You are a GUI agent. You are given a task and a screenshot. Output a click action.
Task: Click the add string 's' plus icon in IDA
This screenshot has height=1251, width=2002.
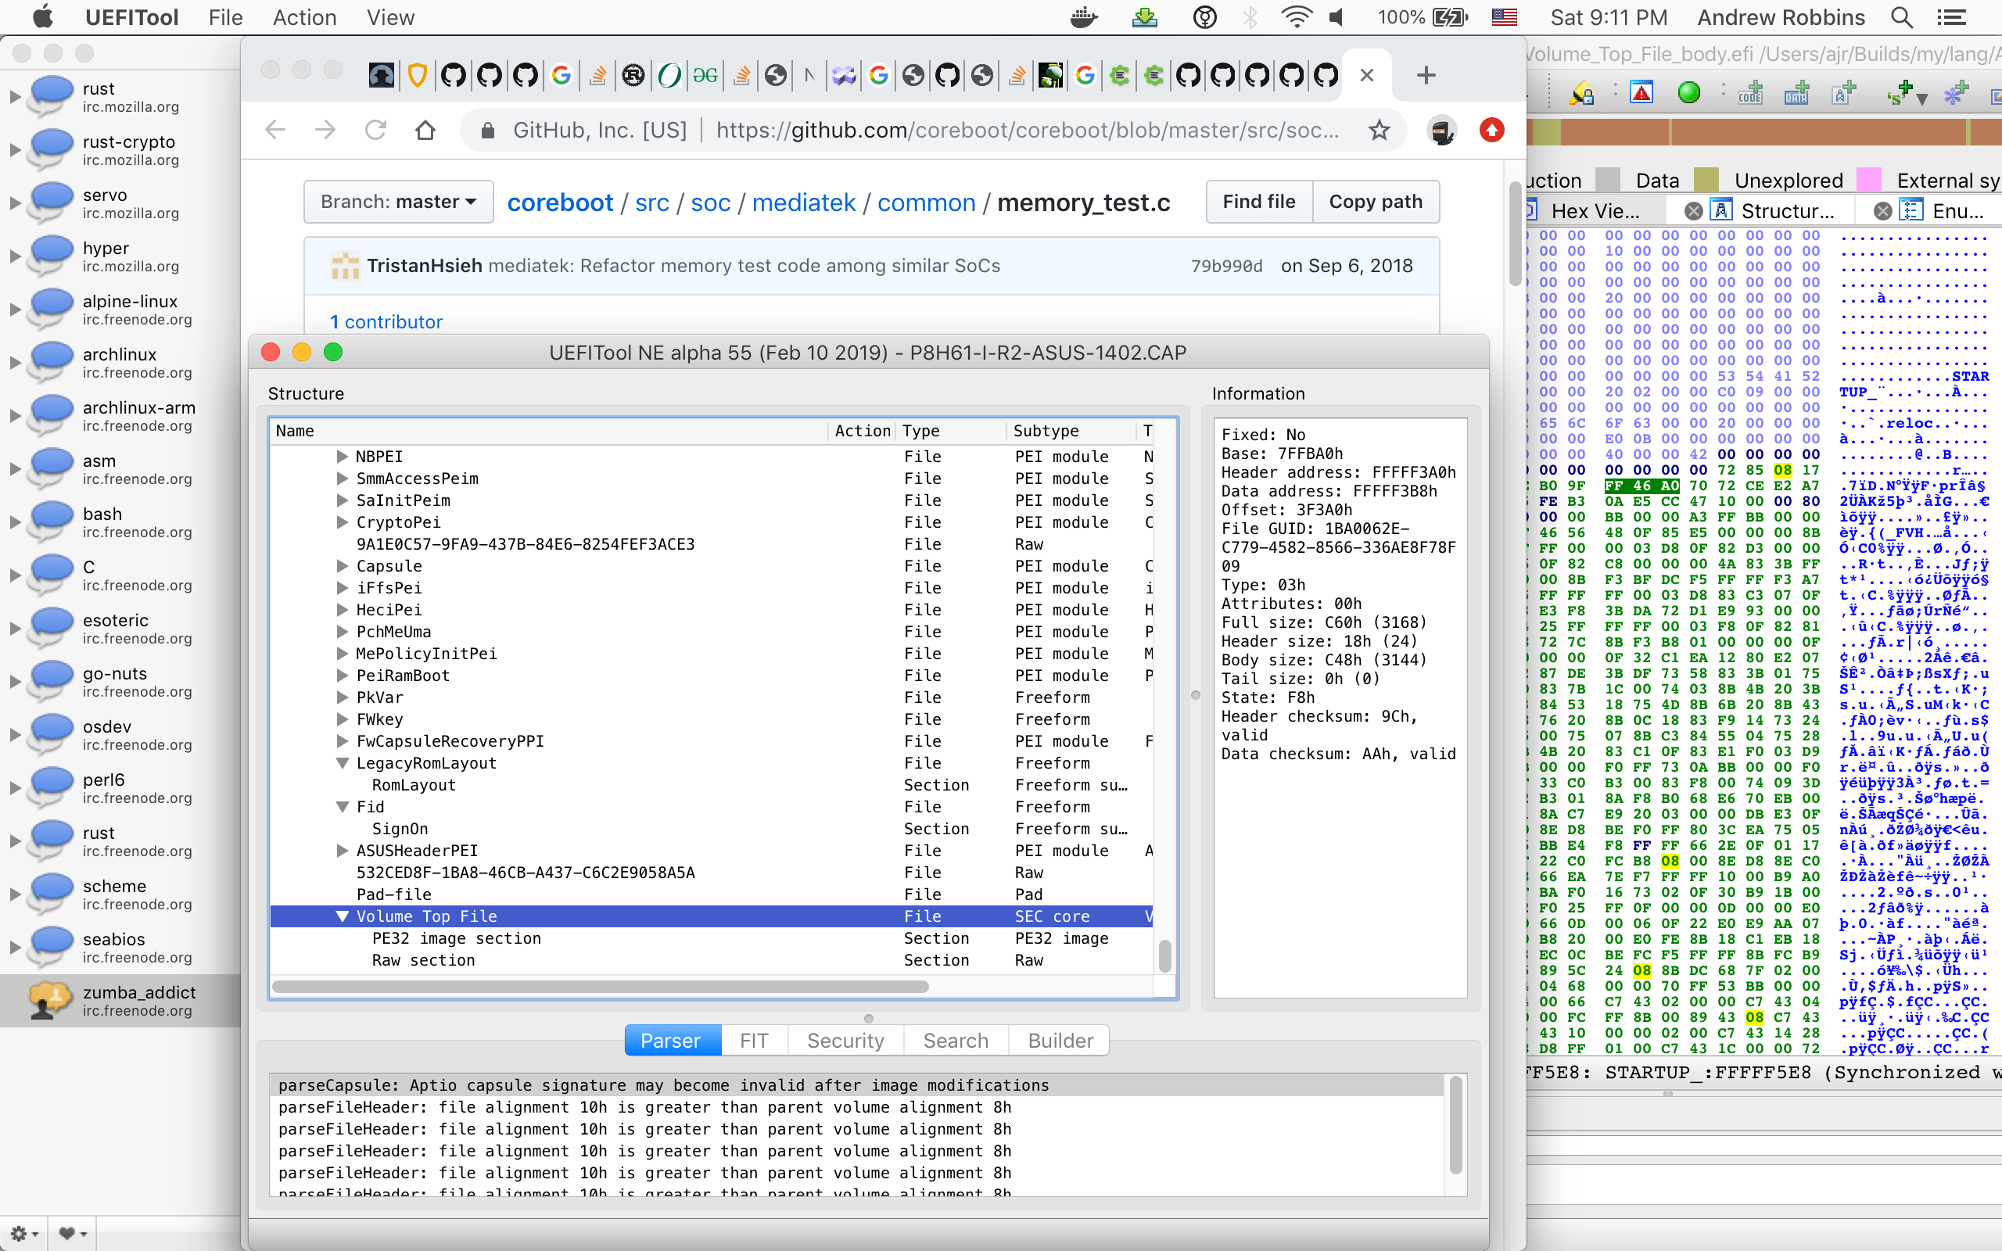tap(1900, 94)
